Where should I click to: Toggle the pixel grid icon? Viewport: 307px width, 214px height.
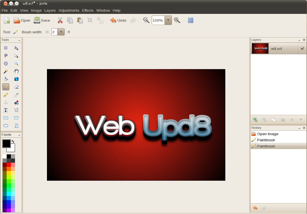[x=191, y=20]
